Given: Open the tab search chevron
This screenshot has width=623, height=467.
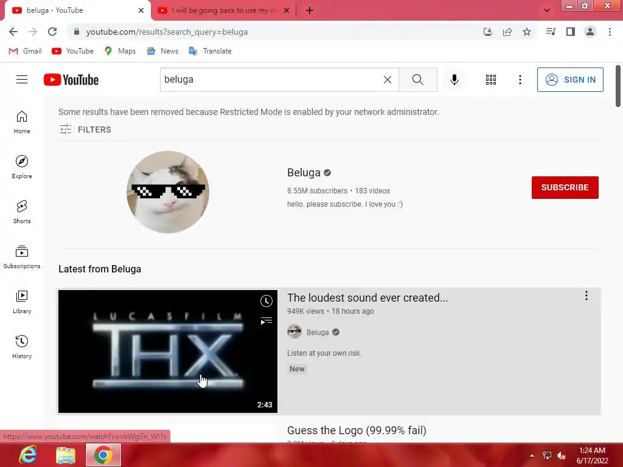Looking at the screenshot, I should click(547, 10).
